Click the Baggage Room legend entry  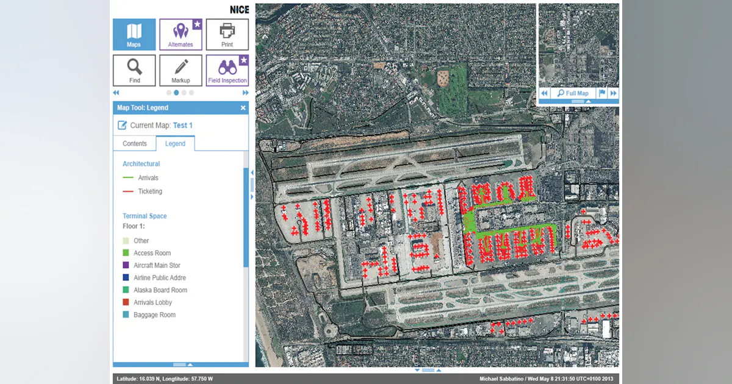click(149, 315)
